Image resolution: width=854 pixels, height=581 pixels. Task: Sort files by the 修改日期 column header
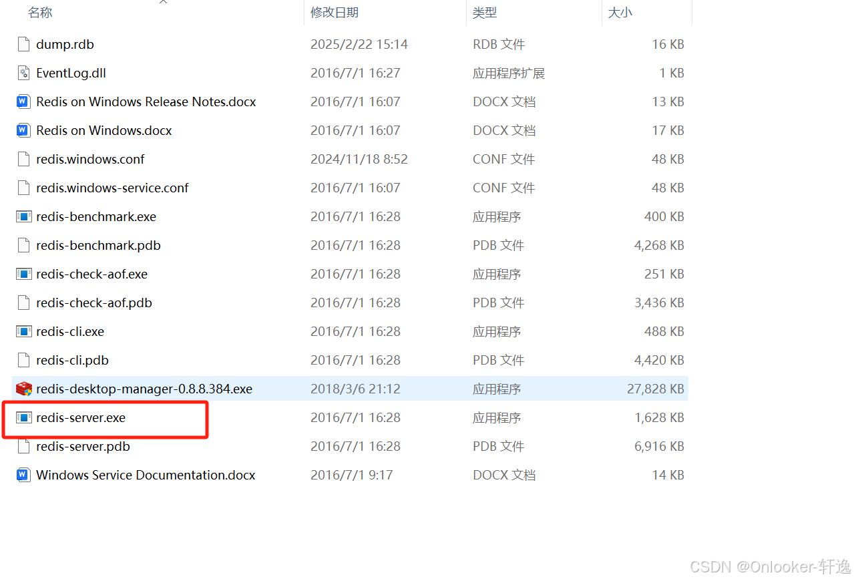click(335, 13)
